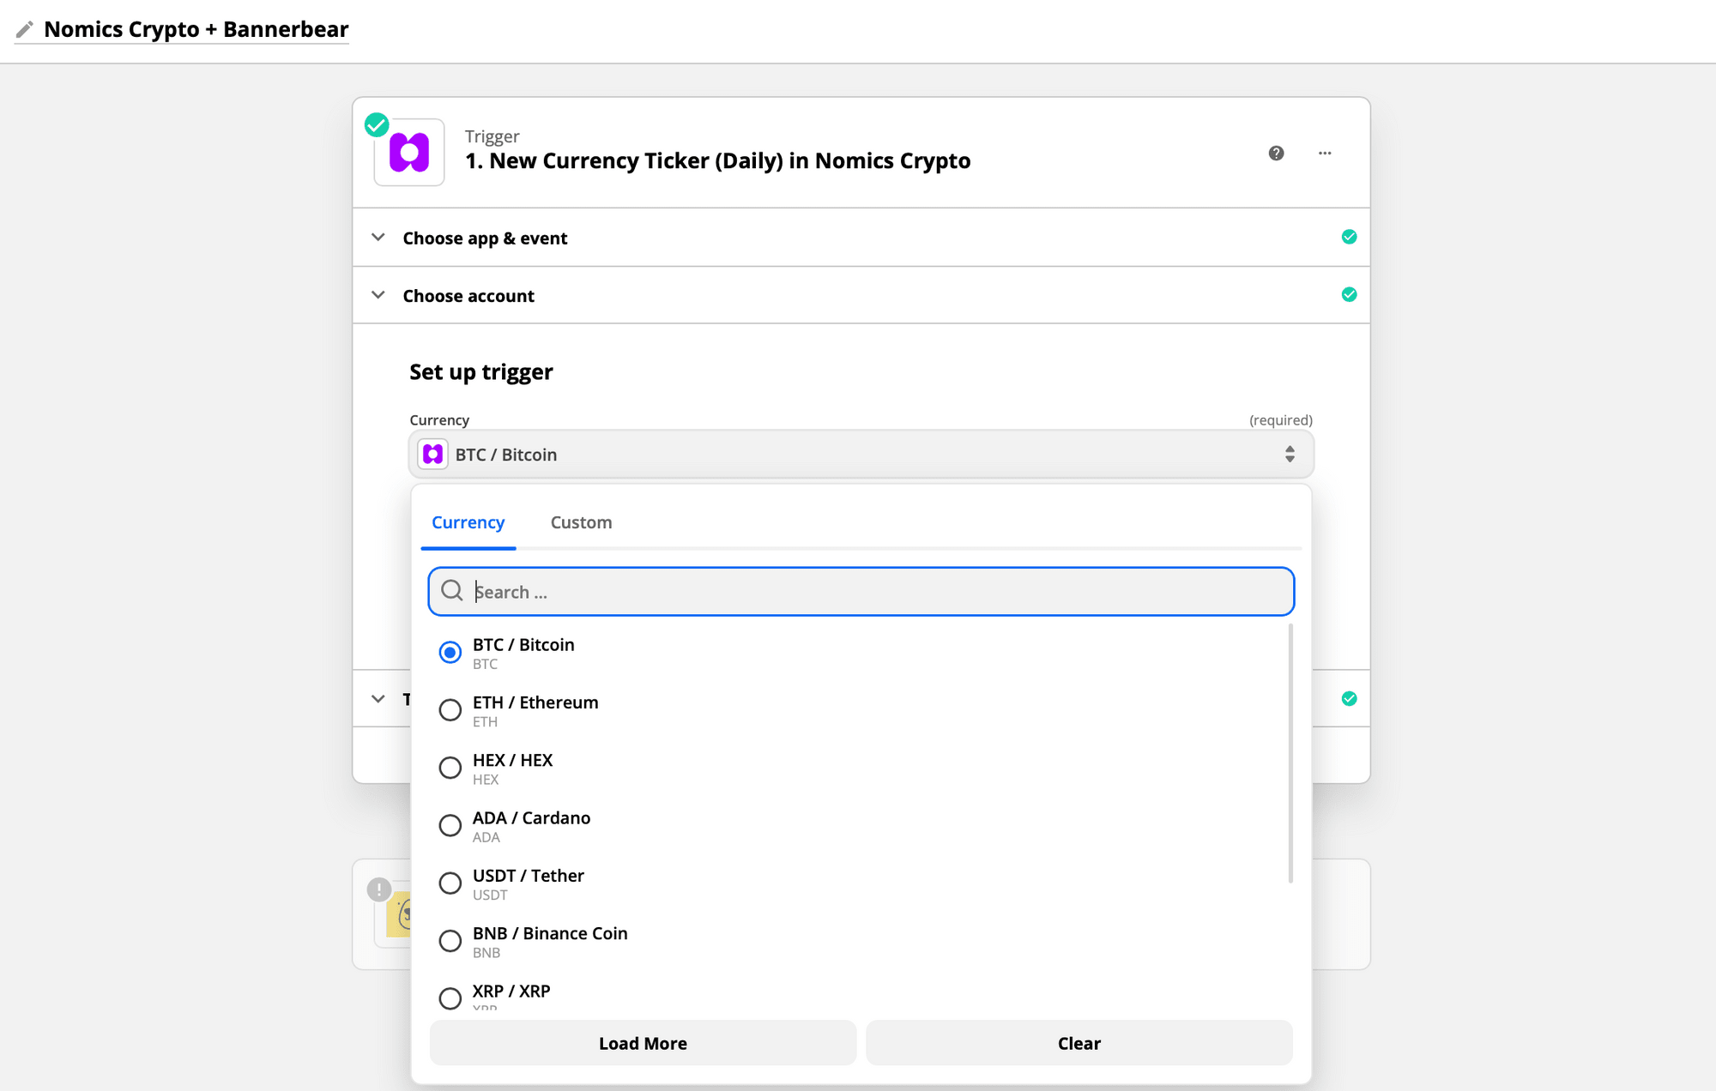Open the help question mark icon
1716x1091 pixels.
[1276, 153]
